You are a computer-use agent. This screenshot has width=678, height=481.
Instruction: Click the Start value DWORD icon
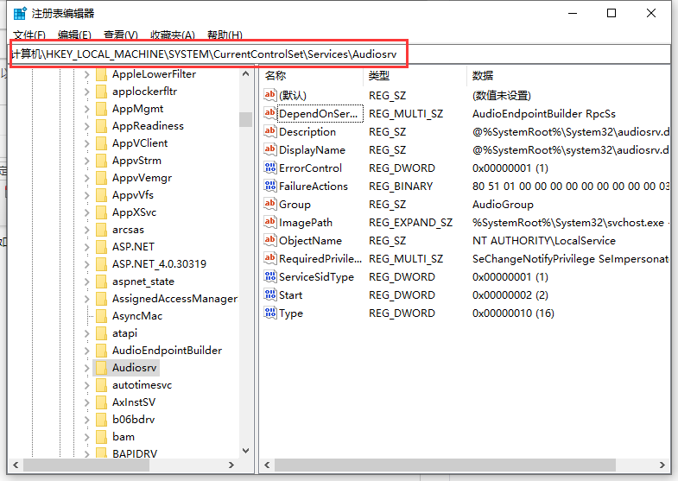270,295
